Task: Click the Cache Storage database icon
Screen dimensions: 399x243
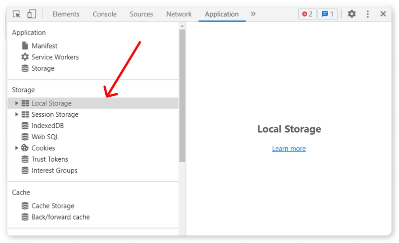Action: click(x=25, y=206)
